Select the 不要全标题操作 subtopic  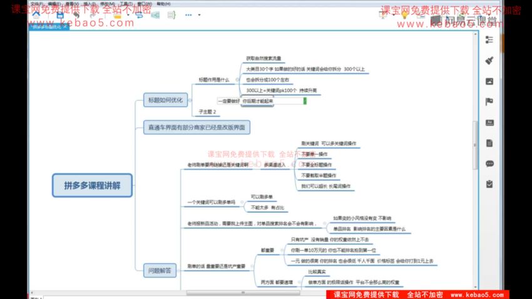point(317,165)
